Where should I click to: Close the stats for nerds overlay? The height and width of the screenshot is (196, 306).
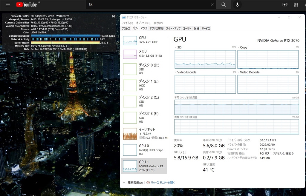point(114,16)
